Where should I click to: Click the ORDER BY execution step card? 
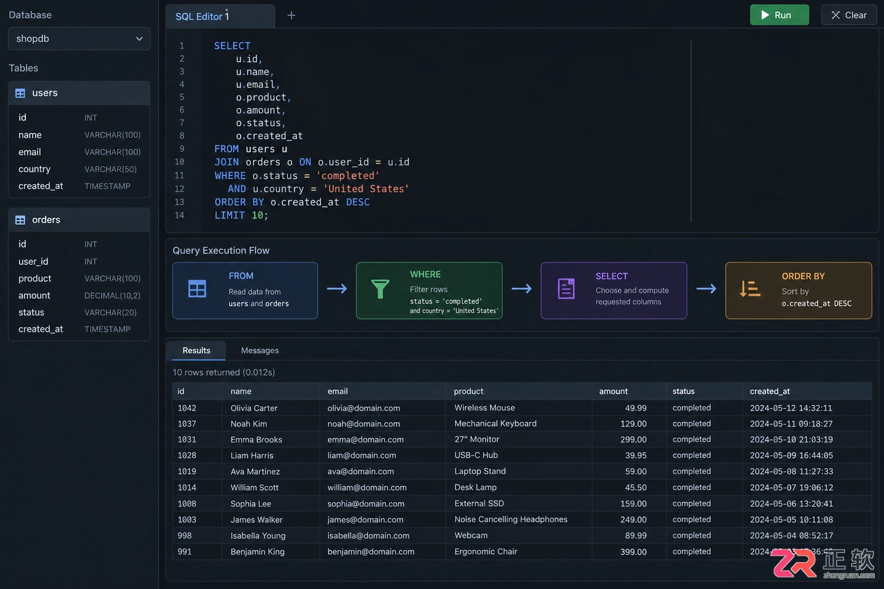pyautogui.click(x=799, y=291)
